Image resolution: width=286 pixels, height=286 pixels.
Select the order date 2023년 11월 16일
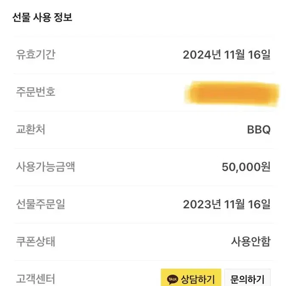227,204
